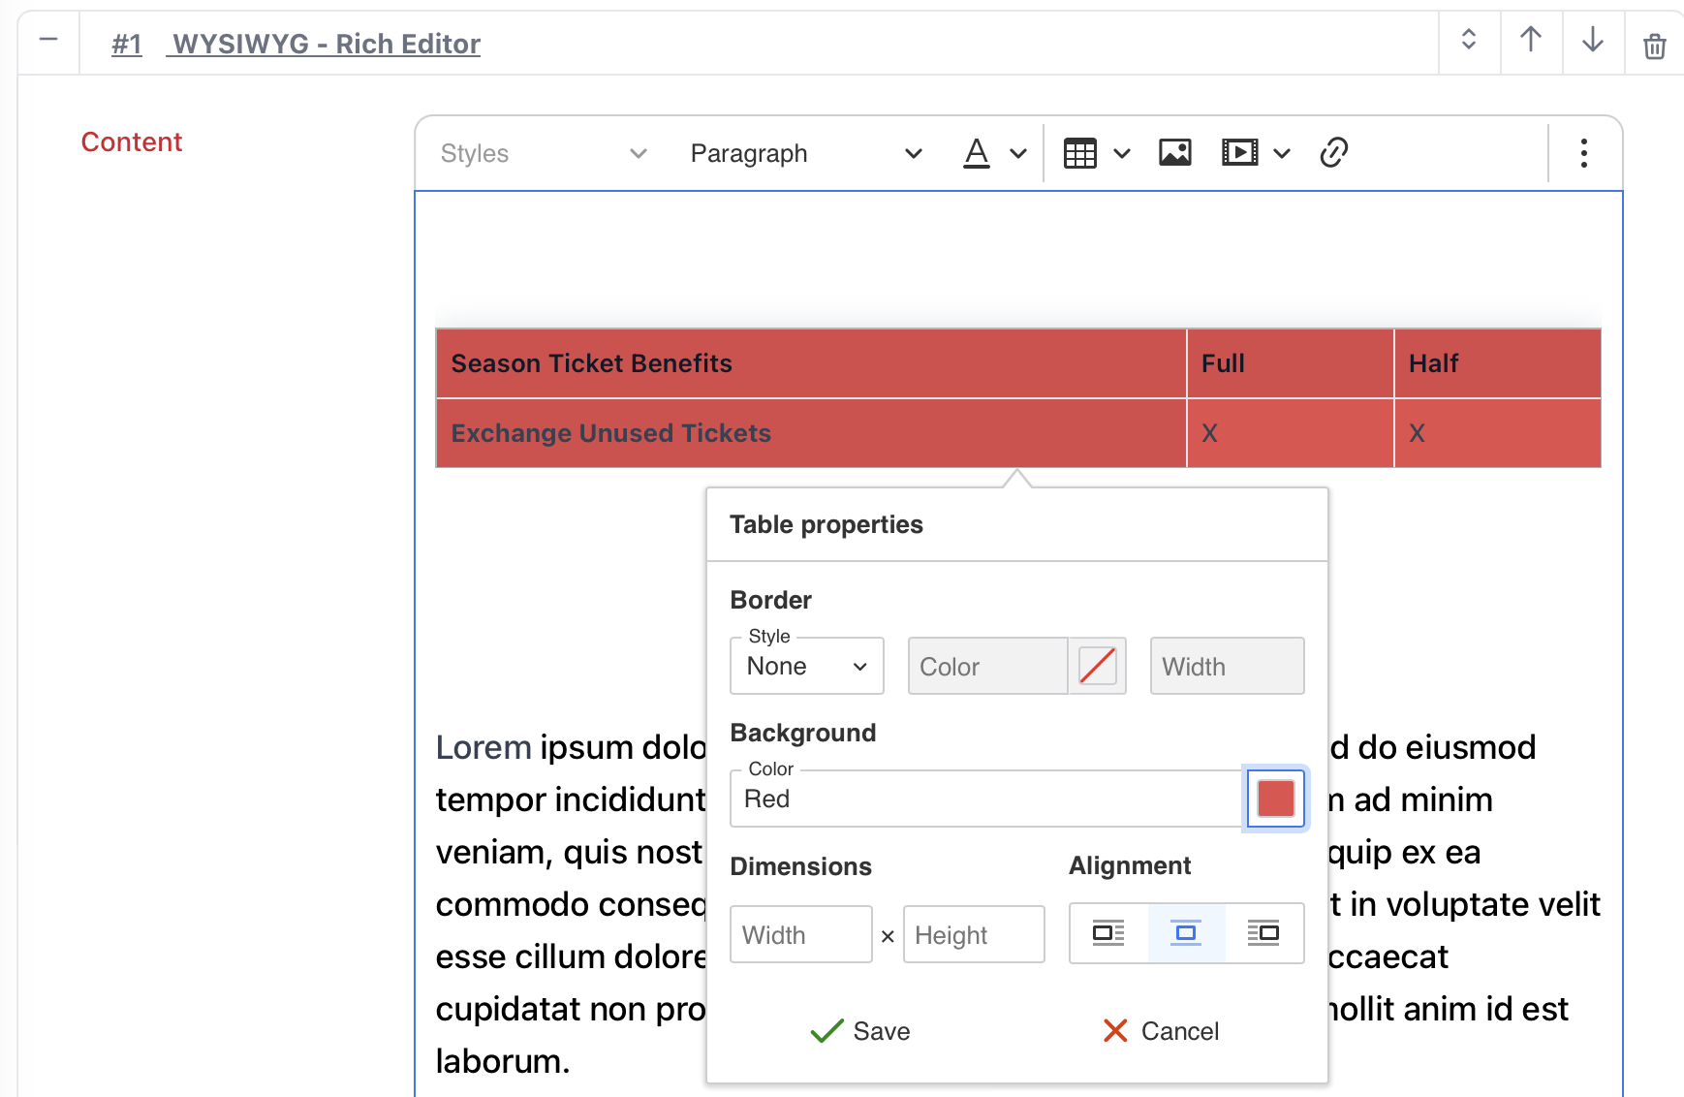Click the up/down sort handle icon
Screen dimensions: 1684x1097
[x=1469, y=40]
